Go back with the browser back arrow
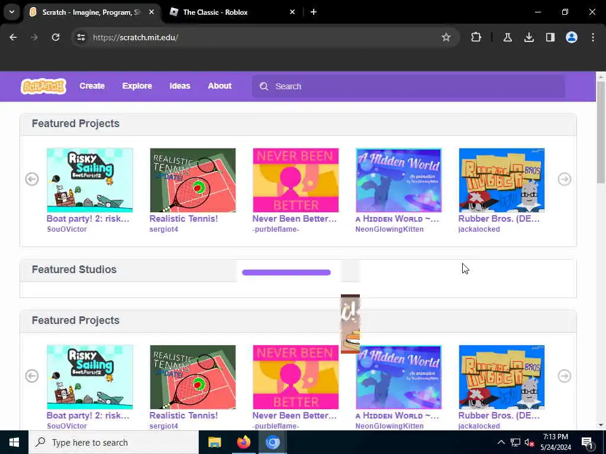The height and width of the screenshot is (454, 606). coord(13,37)
